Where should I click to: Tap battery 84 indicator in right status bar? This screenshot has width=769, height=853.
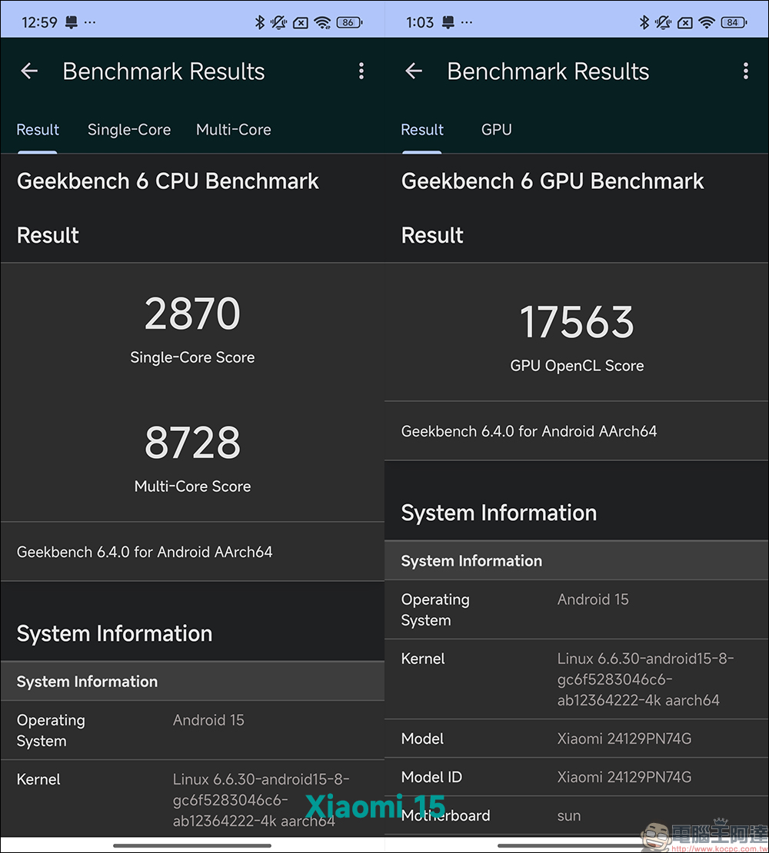(734, 22)
